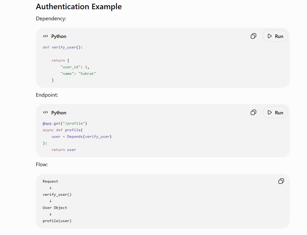Click the return { line in Dependency block
This screenshot has width=307, height=235.
pos(60,60)
